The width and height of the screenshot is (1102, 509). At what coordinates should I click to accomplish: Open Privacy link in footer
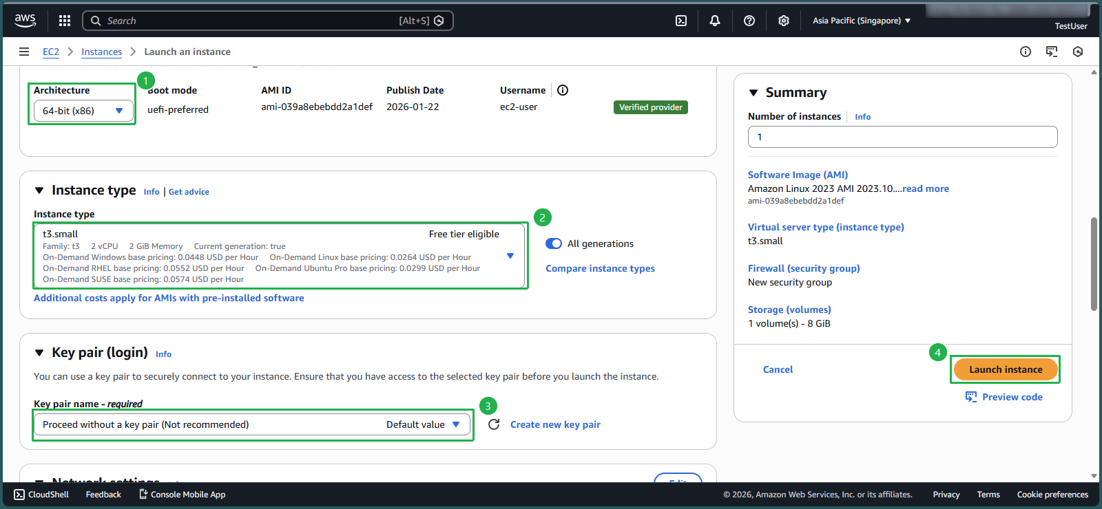point(946,495)
